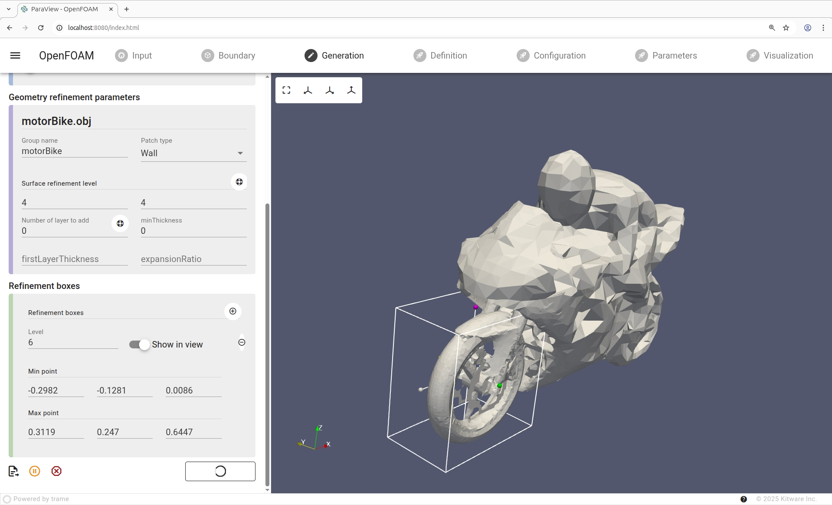
Task: Pause the running mesh generation
Action: pyautogui.click(x=35, y=471)
